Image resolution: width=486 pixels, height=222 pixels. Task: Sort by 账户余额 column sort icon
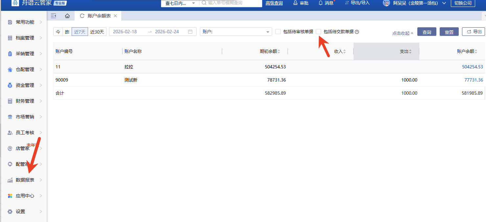476,52
